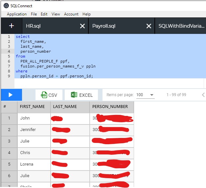Click line number 9 in the gutter
Image resolution: width=206 pixels, height=188 pixels.
[x=9, y=76]
